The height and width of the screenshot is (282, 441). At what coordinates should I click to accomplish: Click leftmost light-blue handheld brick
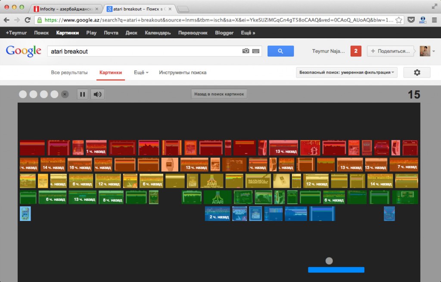click(25, 214)
